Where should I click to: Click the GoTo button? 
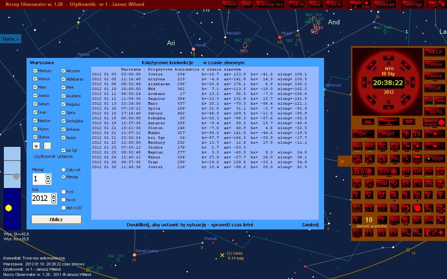click(435, 112)
